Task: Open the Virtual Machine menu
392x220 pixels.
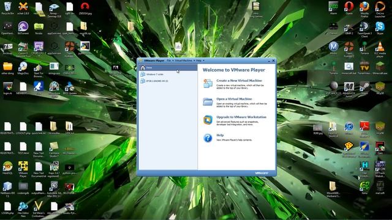Action: pos(185,61)
